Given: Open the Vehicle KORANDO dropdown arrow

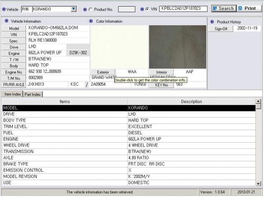Looking at the screenshot, I should click(73, 9).
